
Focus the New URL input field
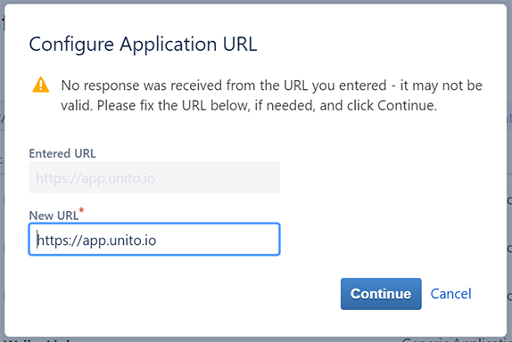tap(154, 240)
